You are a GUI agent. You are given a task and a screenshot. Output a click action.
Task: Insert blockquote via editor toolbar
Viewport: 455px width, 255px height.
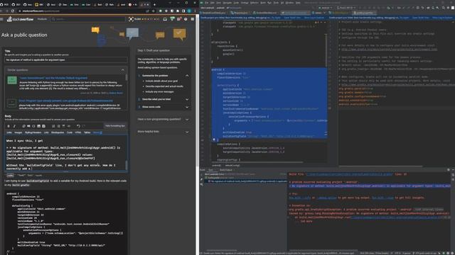[x=28, y=126]
